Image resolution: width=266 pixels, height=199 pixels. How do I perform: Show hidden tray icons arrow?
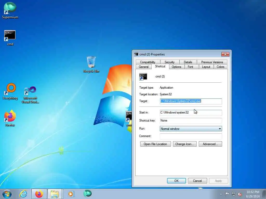pos(221,194)
